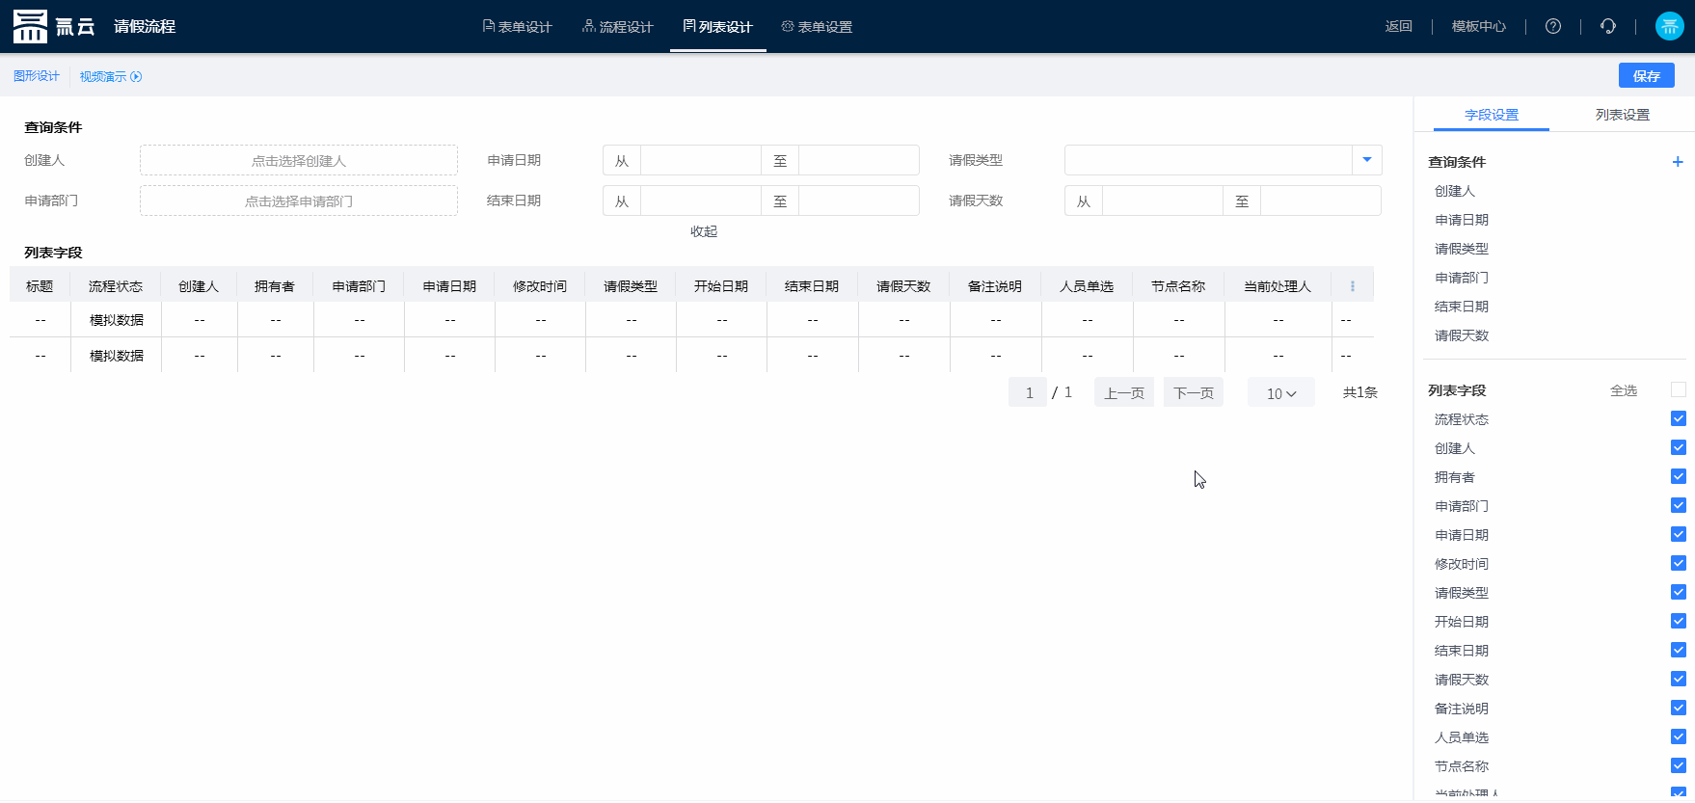Viewport: 1695px width, 803px height.
Task: Select 申请日期 in query conditions list
Action: (x=1462, y=220)
